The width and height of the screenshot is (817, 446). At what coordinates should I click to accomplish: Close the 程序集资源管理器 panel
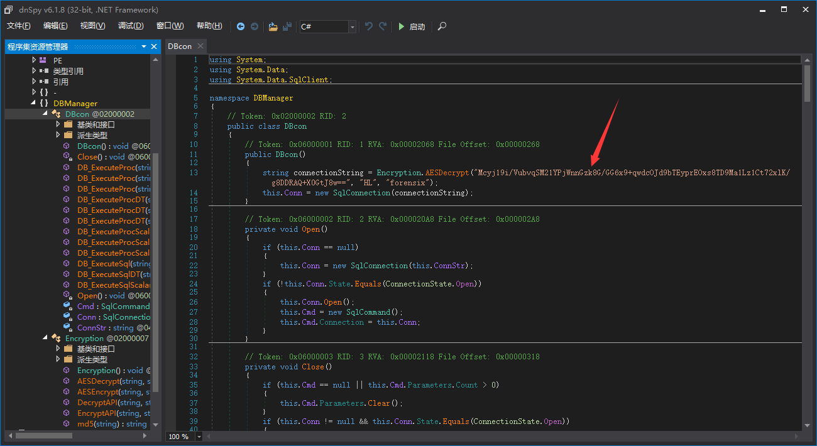154,46
